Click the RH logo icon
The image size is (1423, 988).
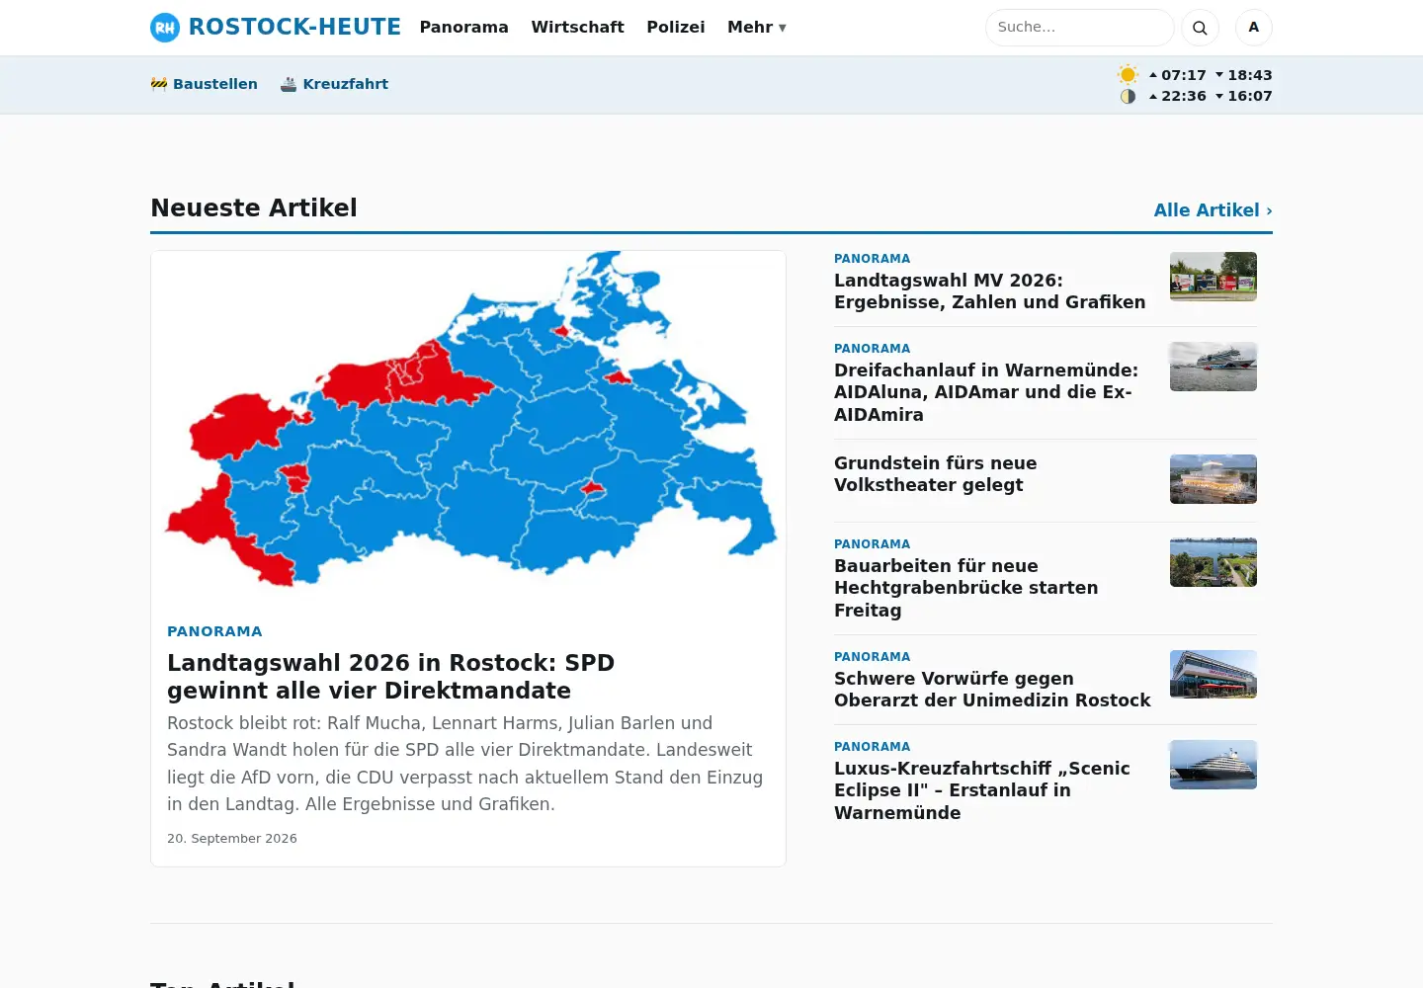point(165,28)
